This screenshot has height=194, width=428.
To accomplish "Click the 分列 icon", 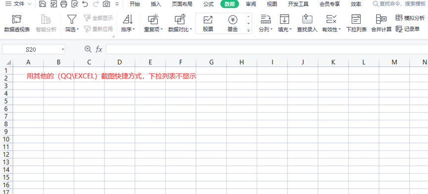I will [266, 19].
